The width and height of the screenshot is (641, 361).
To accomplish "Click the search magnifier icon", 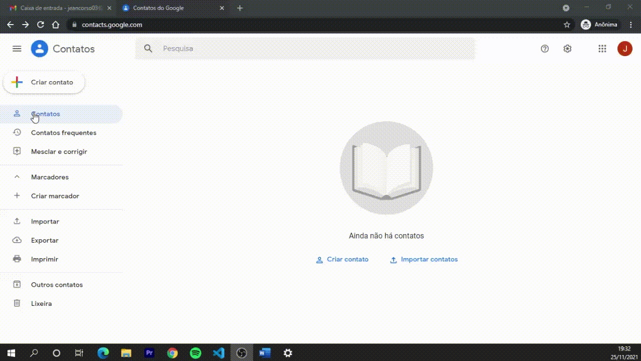I will point(148,49).
